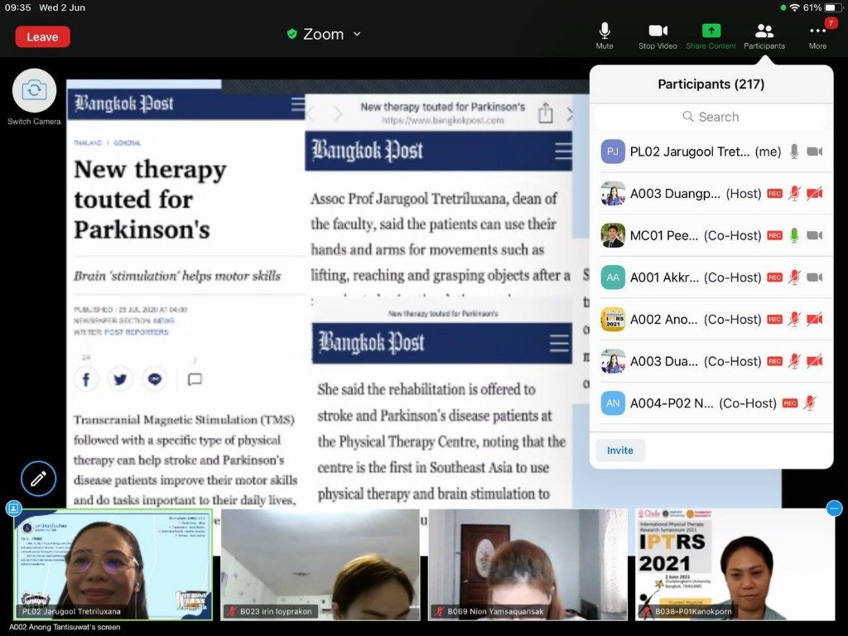Tap the Facebook share icon in the article

[86, 379]
